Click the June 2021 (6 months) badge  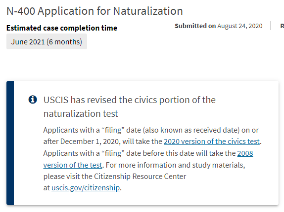(47, 41)
